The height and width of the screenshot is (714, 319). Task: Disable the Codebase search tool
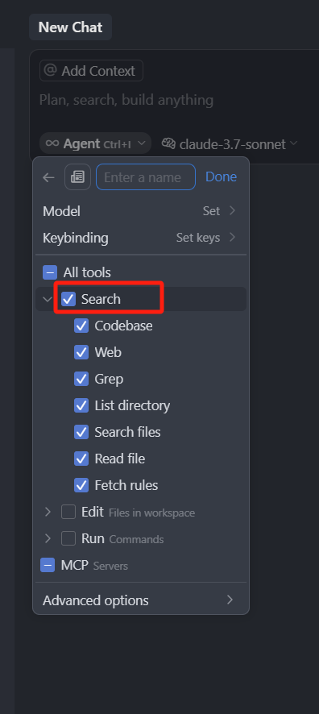click(81, 326)
